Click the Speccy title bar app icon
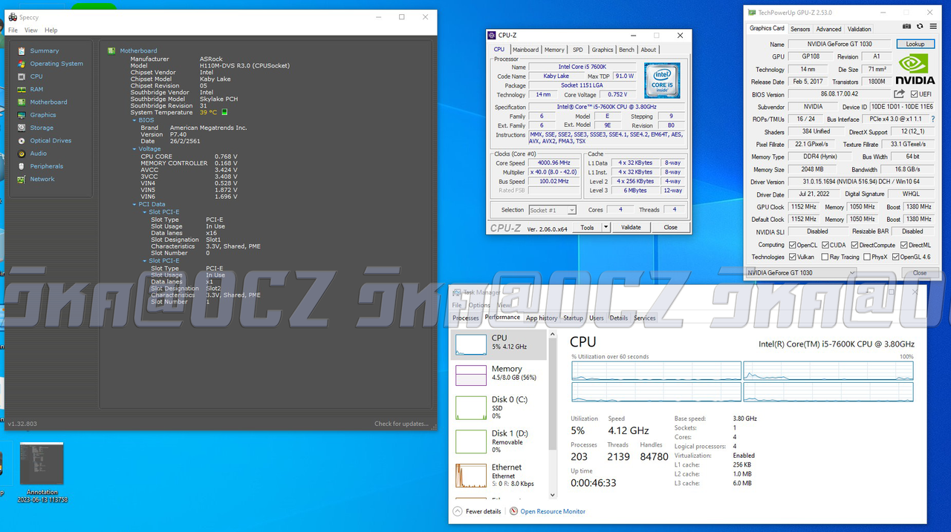 tap(13, 17)
